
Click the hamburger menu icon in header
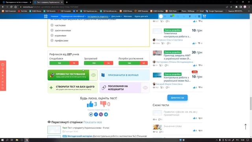coord(199,16)
